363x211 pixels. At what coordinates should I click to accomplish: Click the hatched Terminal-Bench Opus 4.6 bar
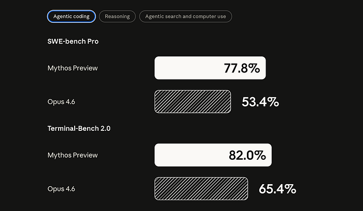coord(201,188)
